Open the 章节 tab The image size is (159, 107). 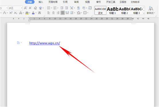coord(99,2)
